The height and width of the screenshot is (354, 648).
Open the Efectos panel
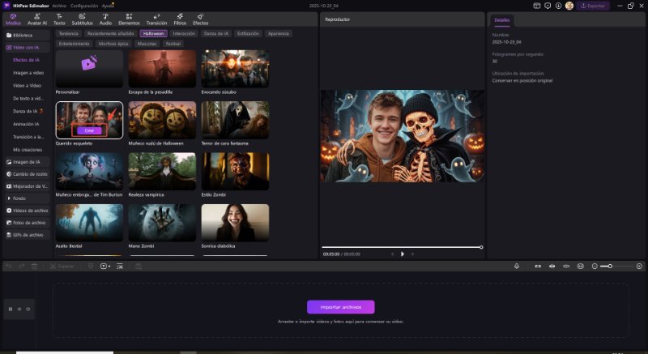[200, 19]
